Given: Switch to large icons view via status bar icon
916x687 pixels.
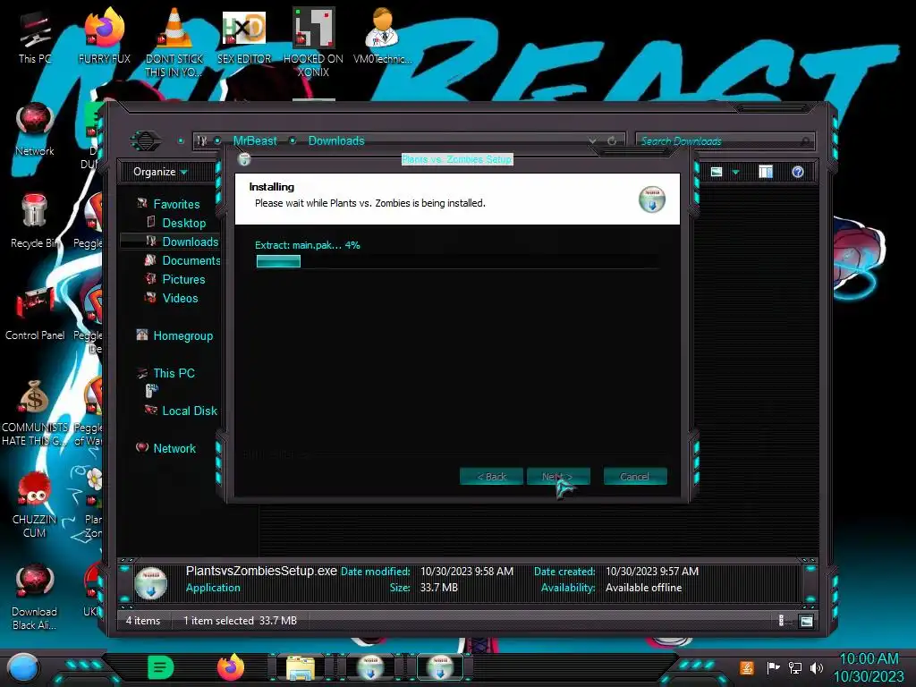Looking at the screenshot, I should pyautogui.click(x=806, y=621).
